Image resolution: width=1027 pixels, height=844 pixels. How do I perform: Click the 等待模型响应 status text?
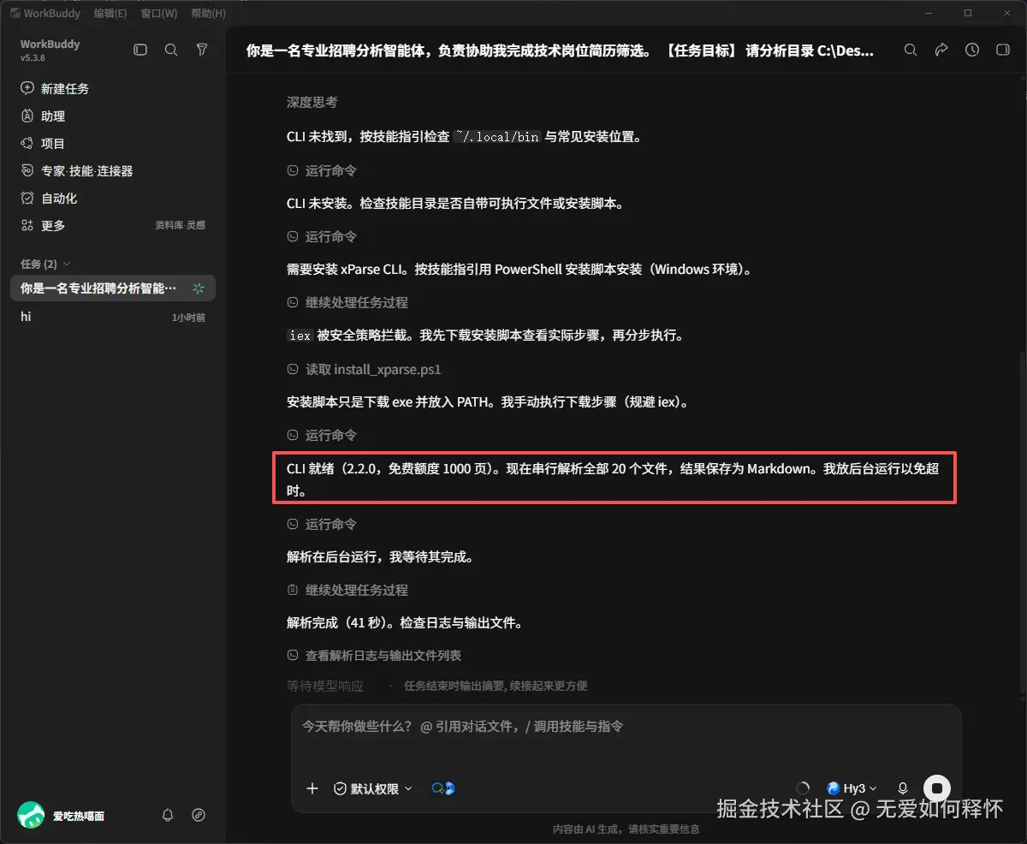pos(325,686)
